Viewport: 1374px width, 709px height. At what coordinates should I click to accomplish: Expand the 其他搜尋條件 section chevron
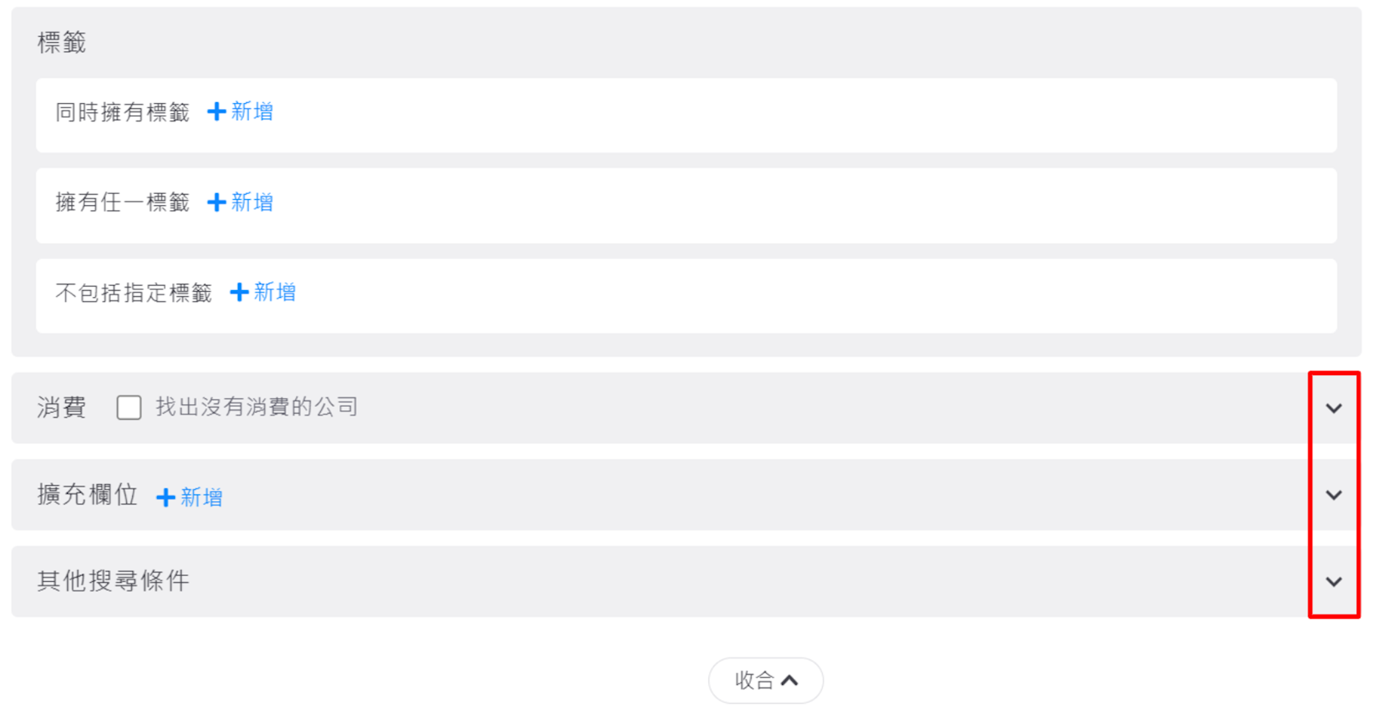[1333, 582]
